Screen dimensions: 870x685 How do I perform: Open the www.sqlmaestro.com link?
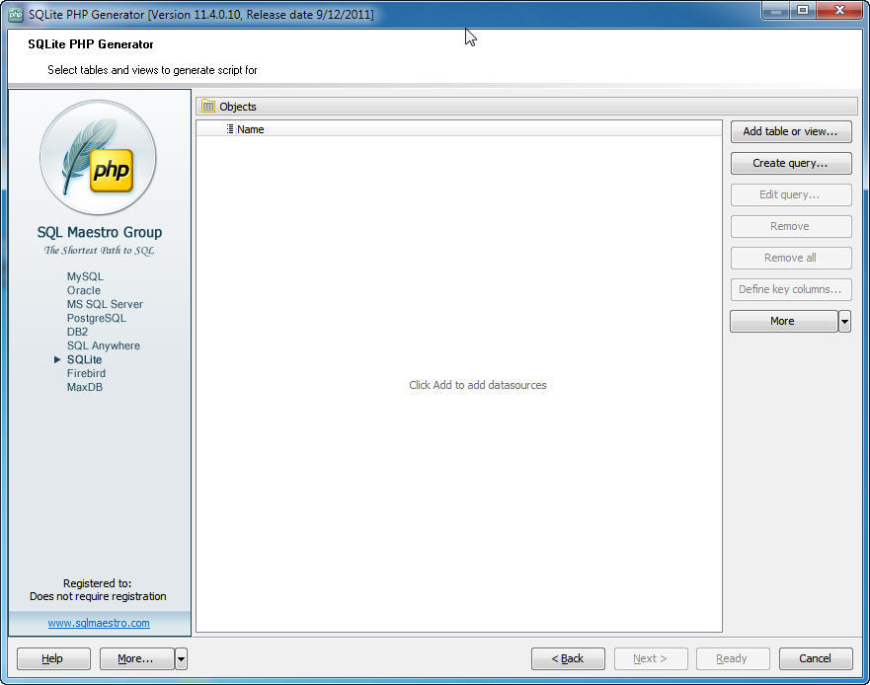coord(99,623)
